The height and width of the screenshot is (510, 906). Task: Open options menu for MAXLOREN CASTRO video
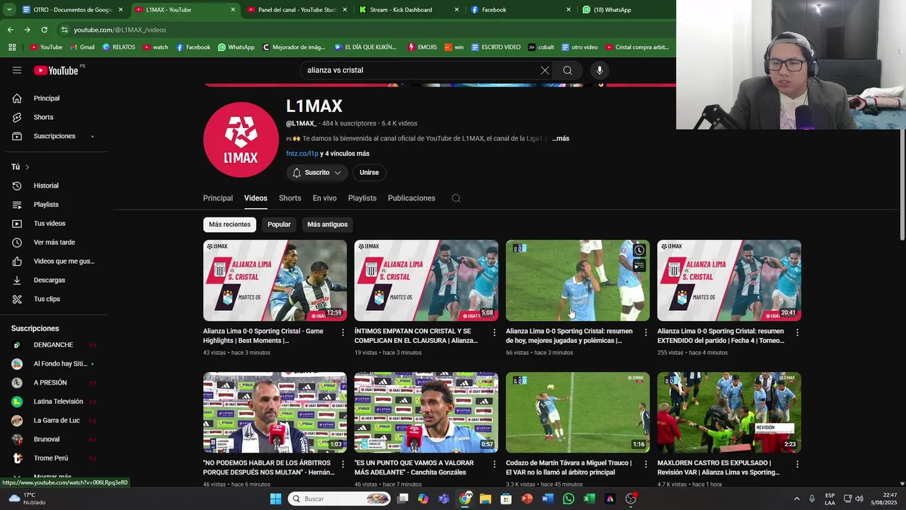click(798, 464)
